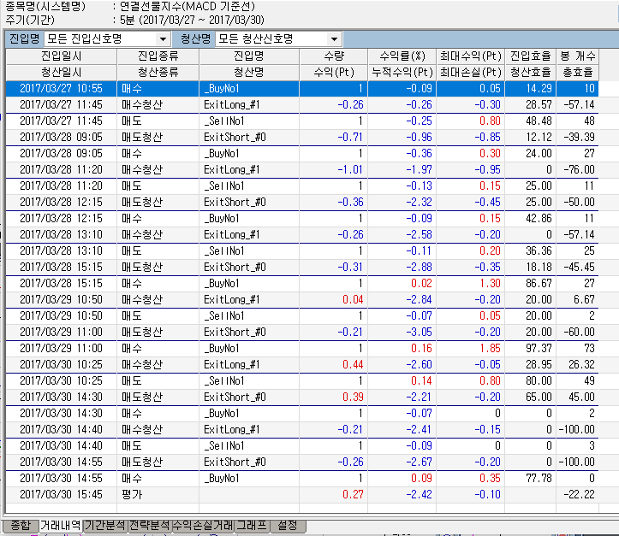This screenshot has width=619, height=536.
Task: Select the highlighted 2017/03/27 10:55 entry row
Action: pos(302,89)
